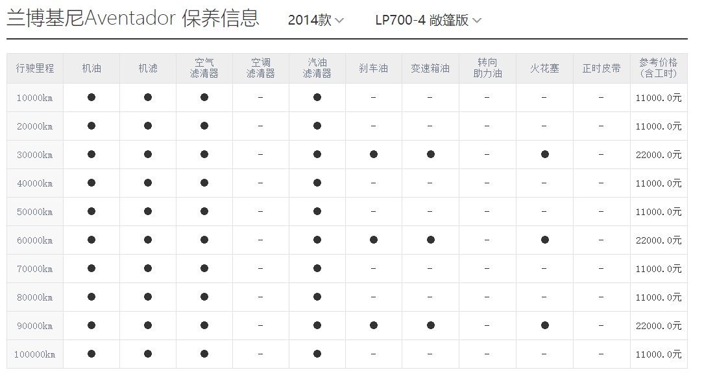This screenshot has height=379, width=704.
Task: Click the 机滤 dot in 20000km row
Action: pyautogui.click(x=148, y=126)
